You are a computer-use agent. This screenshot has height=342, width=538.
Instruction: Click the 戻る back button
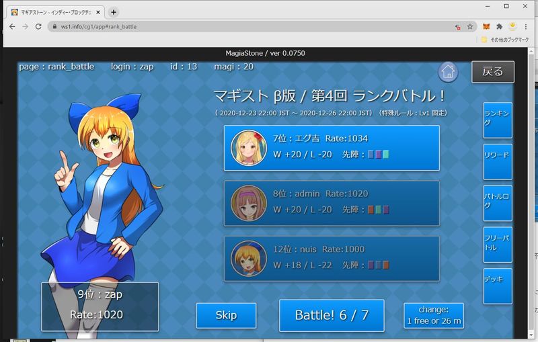point(493,72)
